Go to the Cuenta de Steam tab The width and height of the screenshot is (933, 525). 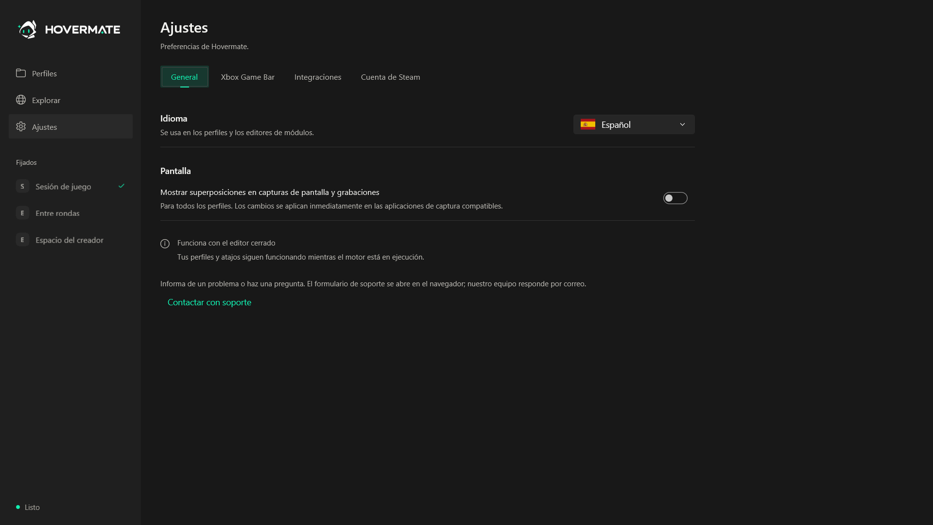(391, 77)
